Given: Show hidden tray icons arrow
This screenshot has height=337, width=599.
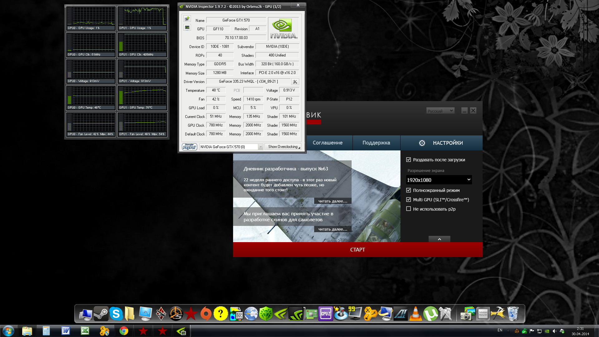Looking at the screenshot, I should coord(508,331).
